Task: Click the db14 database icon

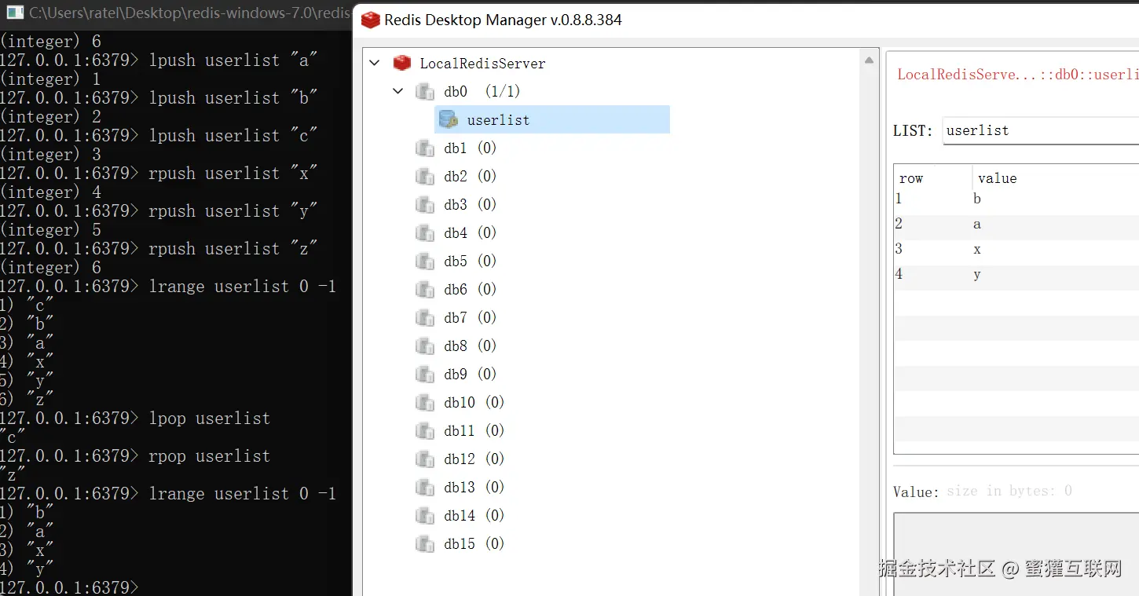Action: coord(425,516)
